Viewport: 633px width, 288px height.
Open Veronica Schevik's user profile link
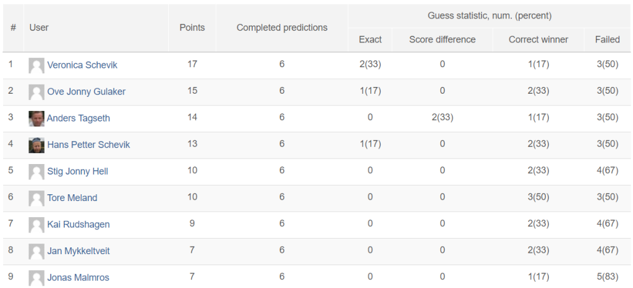[82, 65]
